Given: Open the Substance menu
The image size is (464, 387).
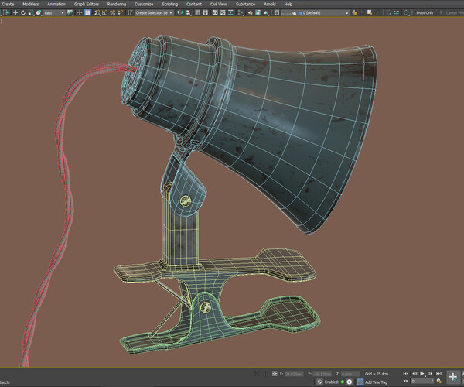Looking at the screenshot, I should click(245, 4).
